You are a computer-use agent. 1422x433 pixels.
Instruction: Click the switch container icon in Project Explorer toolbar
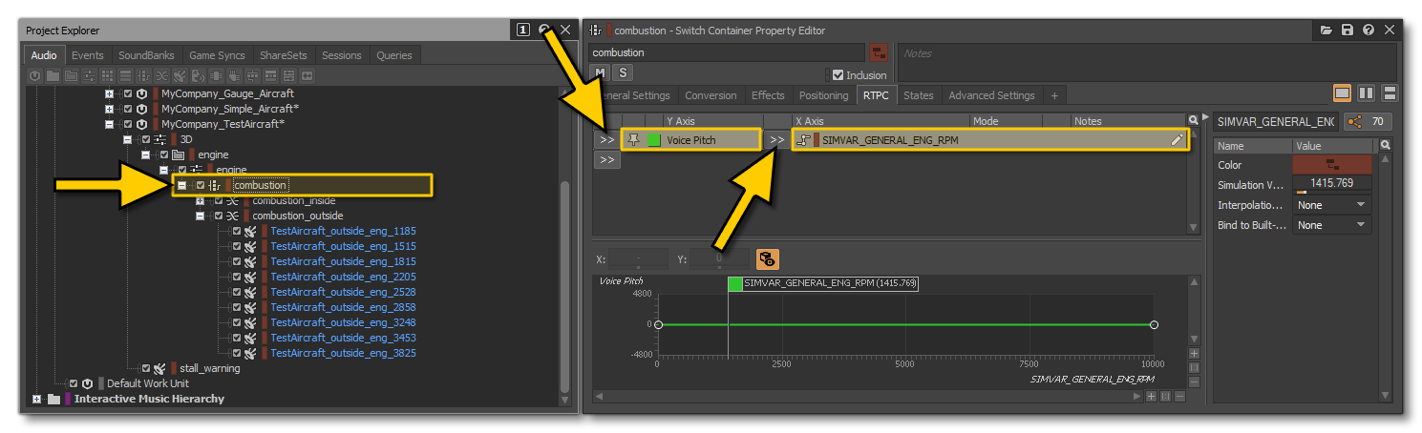tap(143, 75)
